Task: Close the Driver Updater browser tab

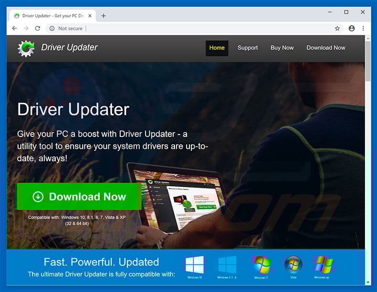Action: pos(90,16)
